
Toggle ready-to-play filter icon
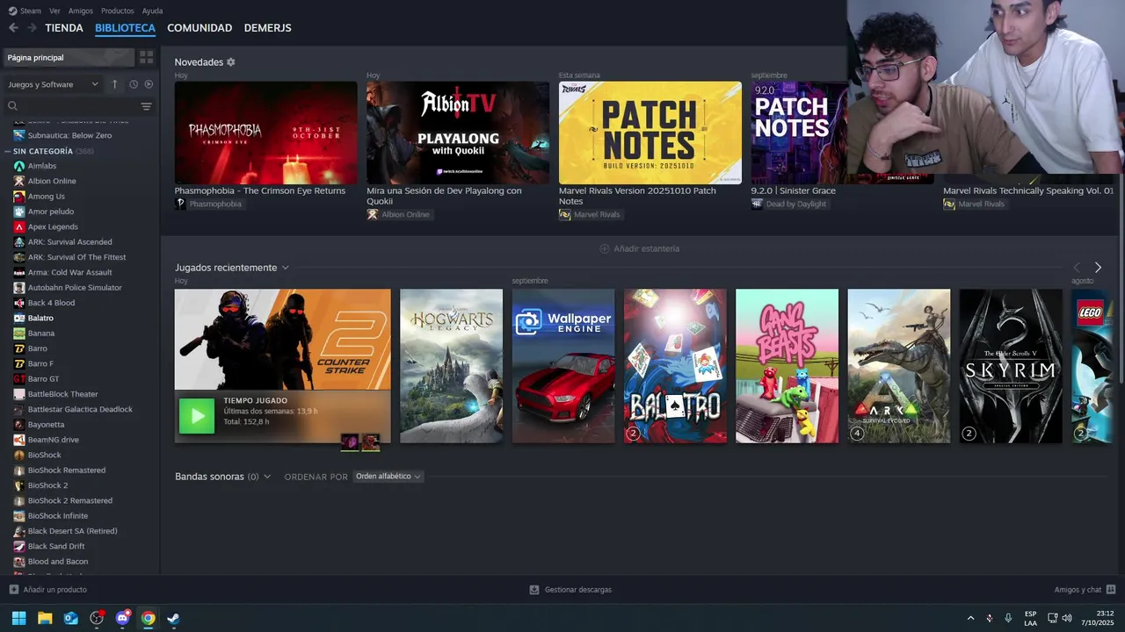pyautogui.click(x=149, y=84)
